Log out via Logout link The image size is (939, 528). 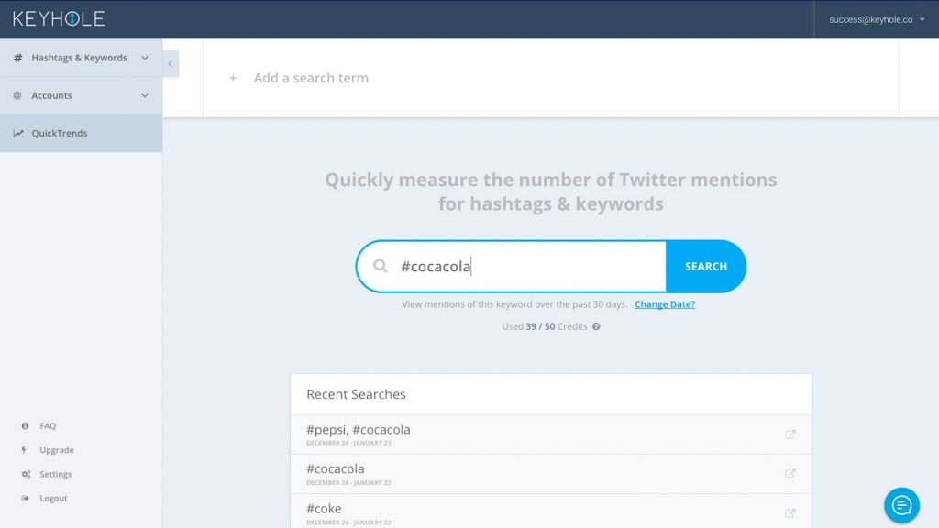53,498
